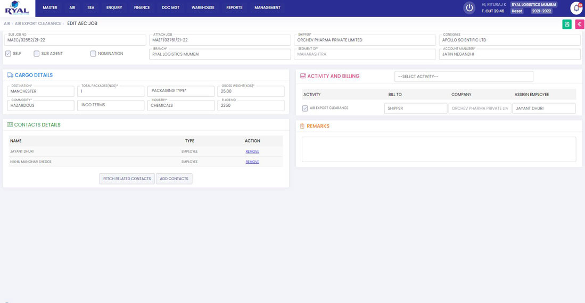Open the Commodity Hazardous dropdown
The image size is (585, 303).
[40, 105]
